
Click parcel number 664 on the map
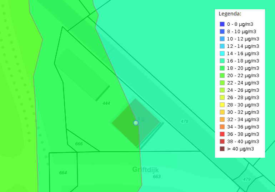click(63, 173)
